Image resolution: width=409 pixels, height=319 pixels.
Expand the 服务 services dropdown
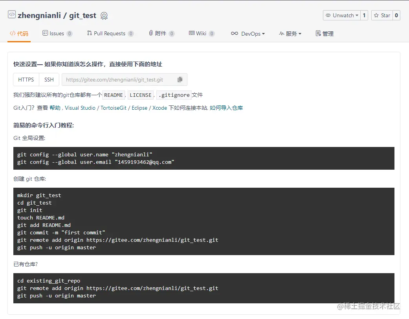[x=290, y=34]
